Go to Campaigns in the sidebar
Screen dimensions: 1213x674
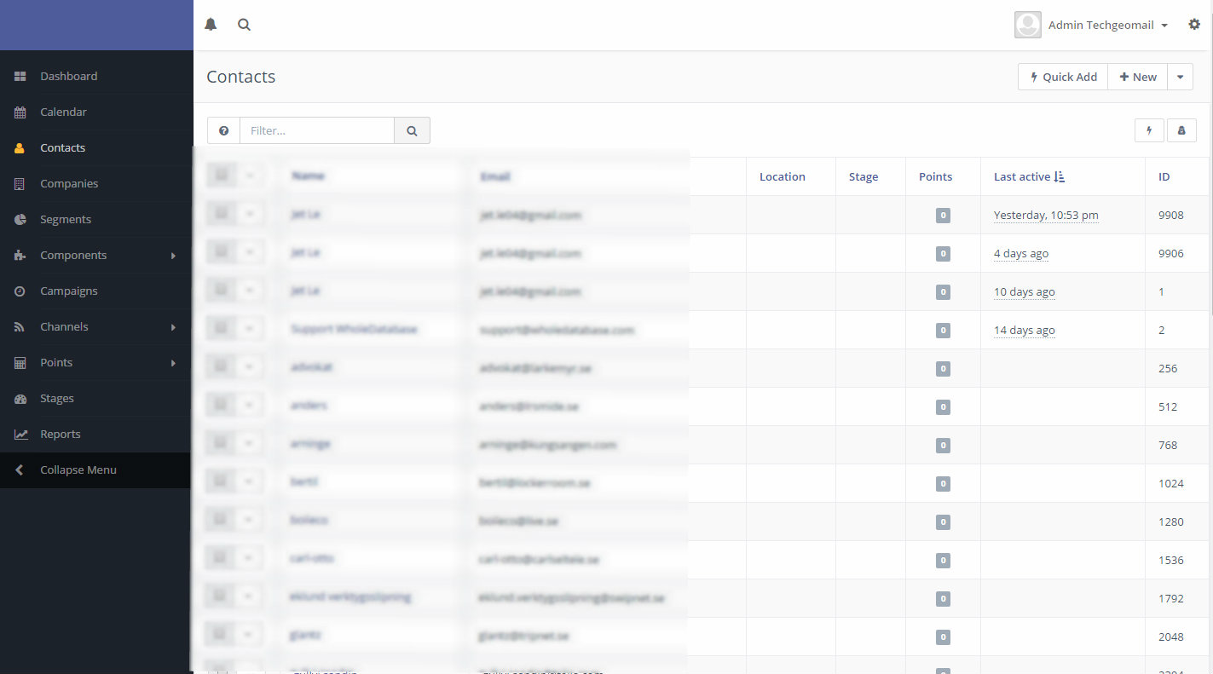tap(68, 291)
